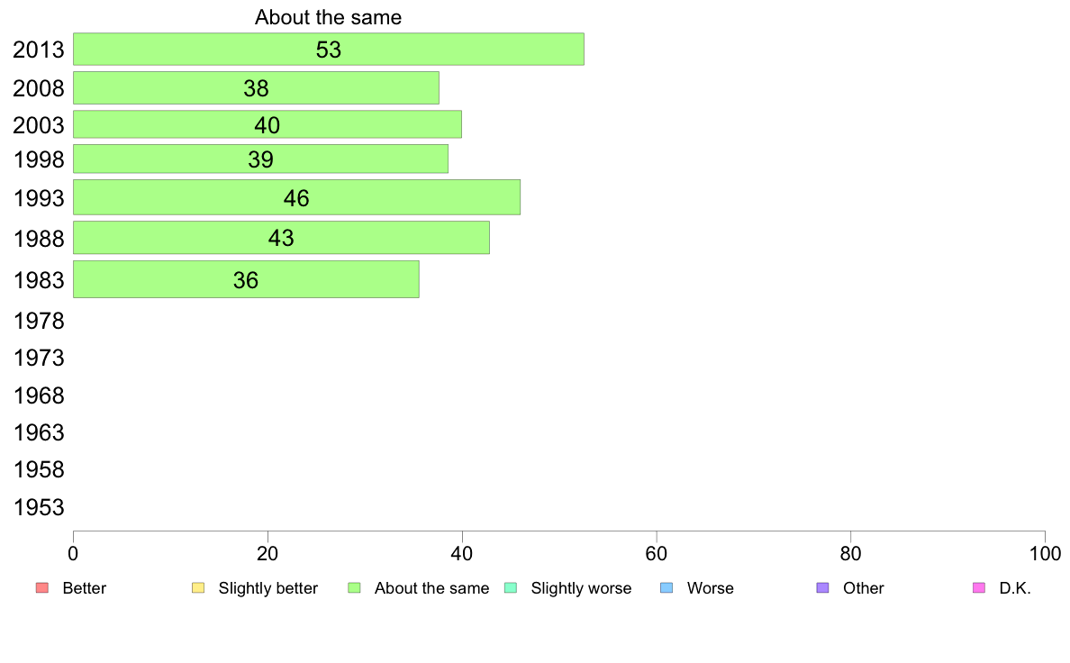Image resolution: width=1070 pixels, height=663 pixels.
Task: Click the Worse blue legend swatch
Action: [x=666, y=588]
